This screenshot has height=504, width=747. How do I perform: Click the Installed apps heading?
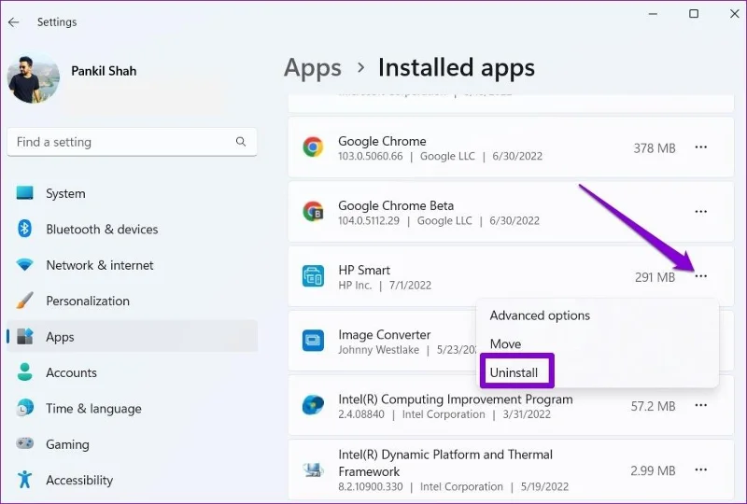(x=457, y=67)
